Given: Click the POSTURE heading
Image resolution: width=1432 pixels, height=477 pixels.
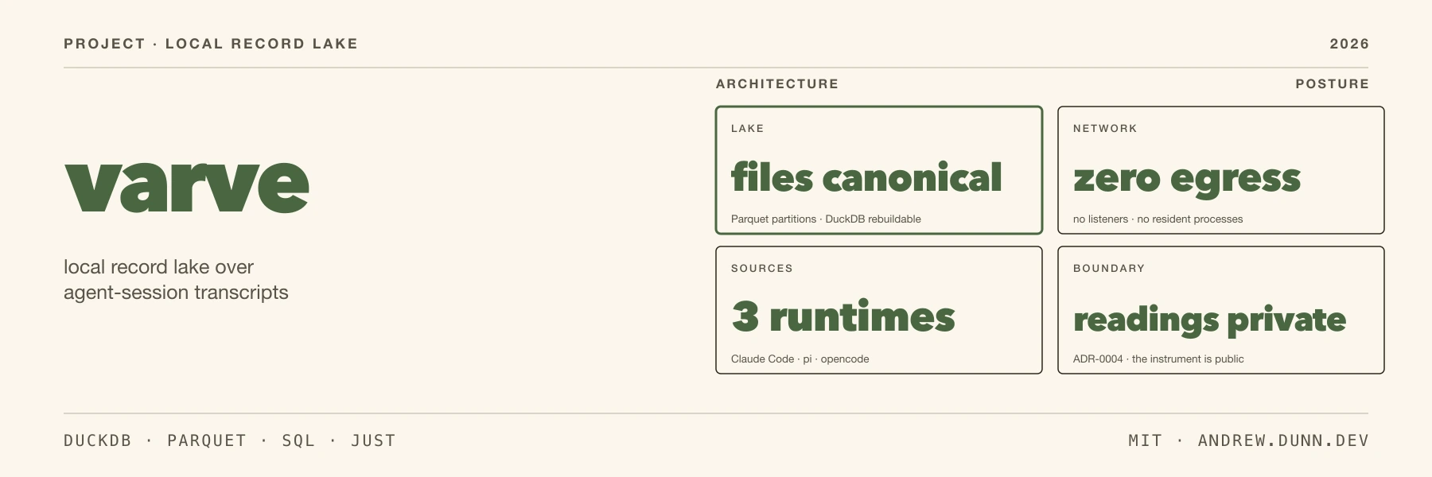Looking at the screenshot, I should [x=1333, y=84].
